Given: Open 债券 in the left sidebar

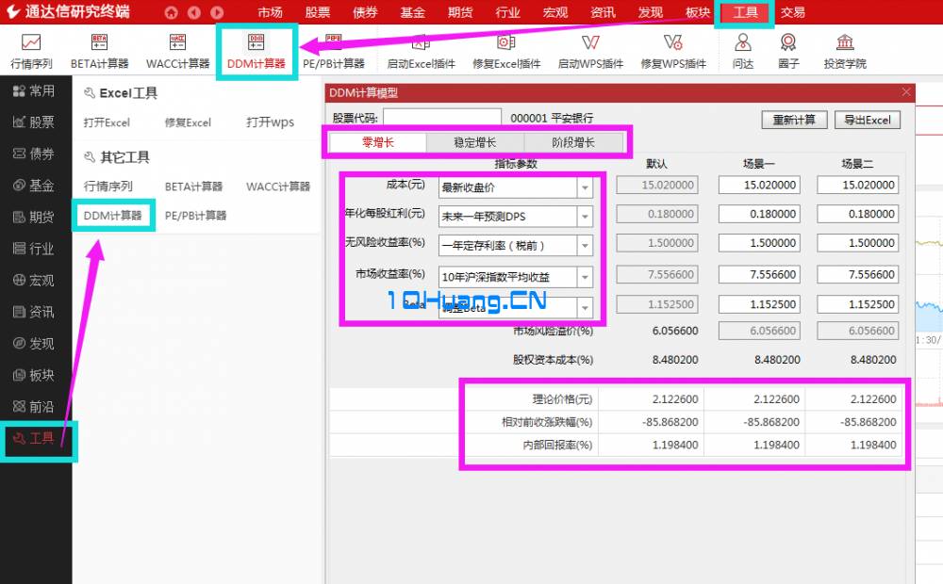Looking at the screenshot, I should [34, 154].
